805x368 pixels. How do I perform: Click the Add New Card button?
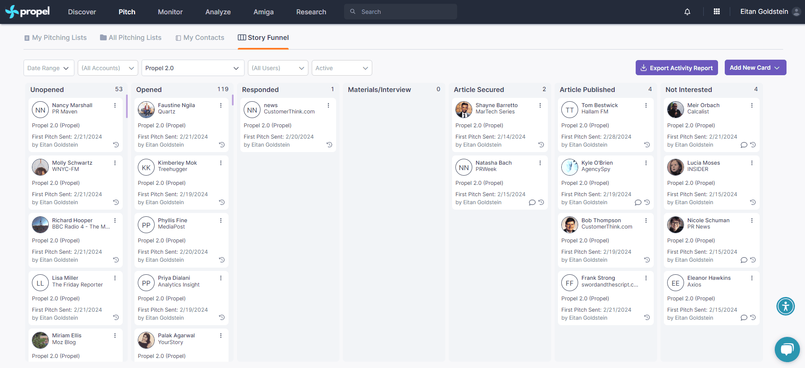click(755, 68)
